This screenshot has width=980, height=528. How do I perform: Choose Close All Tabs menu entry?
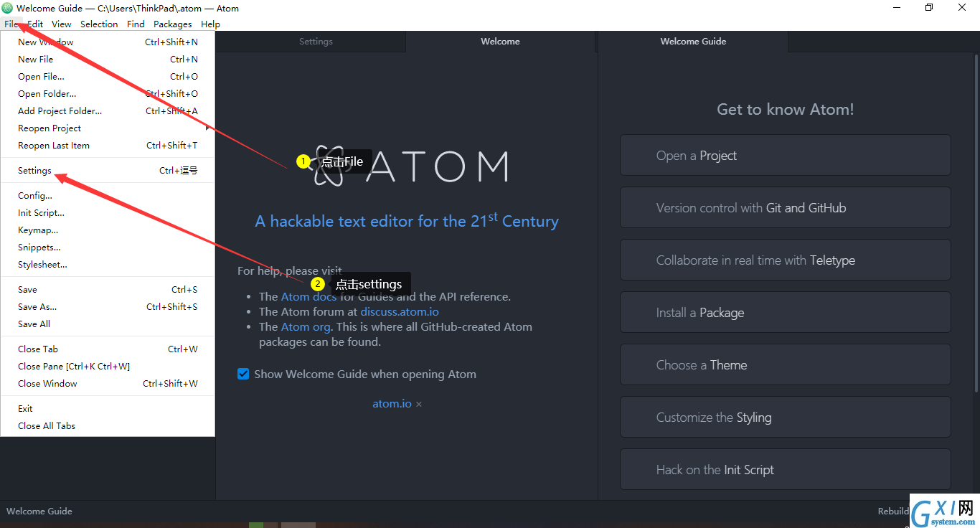[x=108, y=426]
